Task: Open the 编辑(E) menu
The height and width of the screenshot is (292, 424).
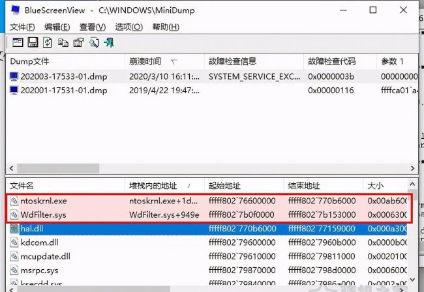Action: 57,27
